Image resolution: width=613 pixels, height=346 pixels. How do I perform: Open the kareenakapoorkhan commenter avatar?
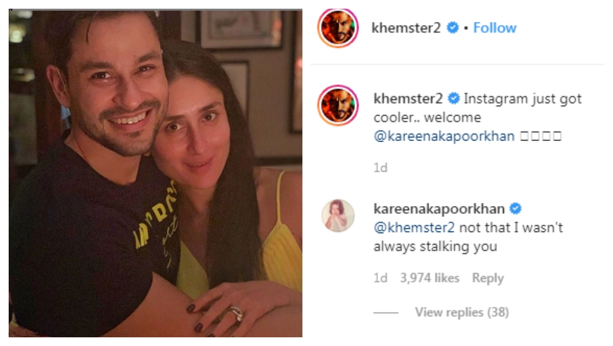pos(338,215)
